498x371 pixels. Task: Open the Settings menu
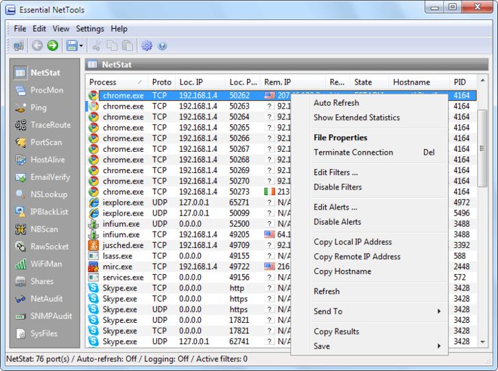pyautogui.click(x=90, y=29)
